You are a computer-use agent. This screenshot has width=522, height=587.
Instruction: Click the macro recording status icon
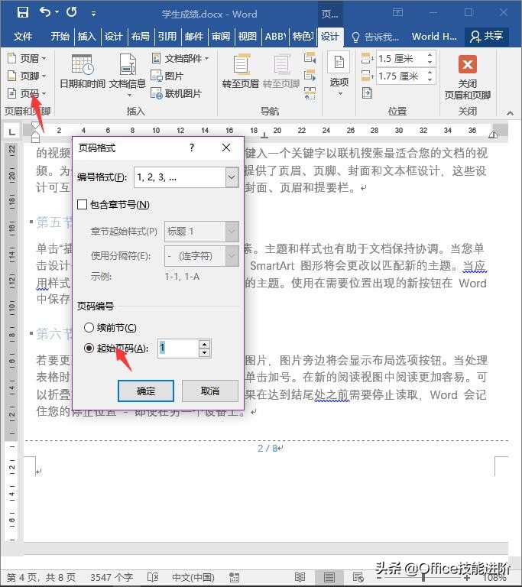tap(235, 577)
